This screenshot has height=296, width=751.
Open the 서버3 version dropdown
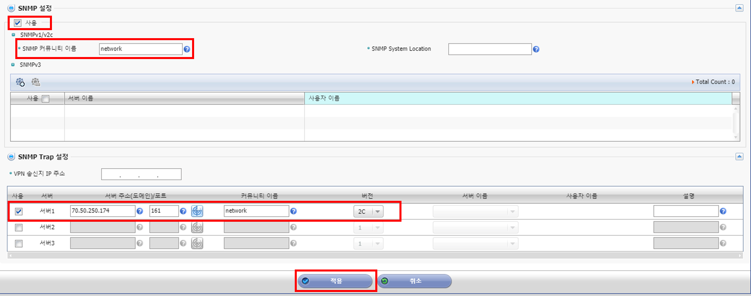tap(368, 243)
